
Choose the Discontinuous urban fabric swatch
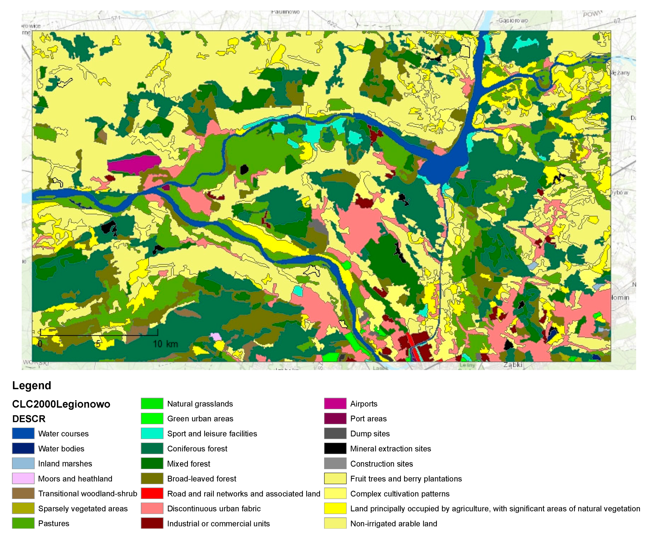point(152,508)
